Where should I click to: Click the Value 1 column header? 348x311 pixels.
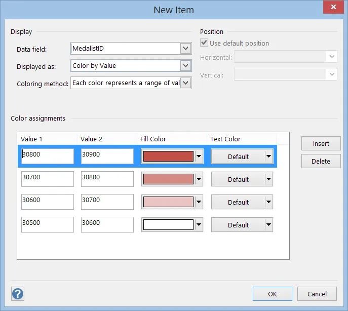(47, 139)
